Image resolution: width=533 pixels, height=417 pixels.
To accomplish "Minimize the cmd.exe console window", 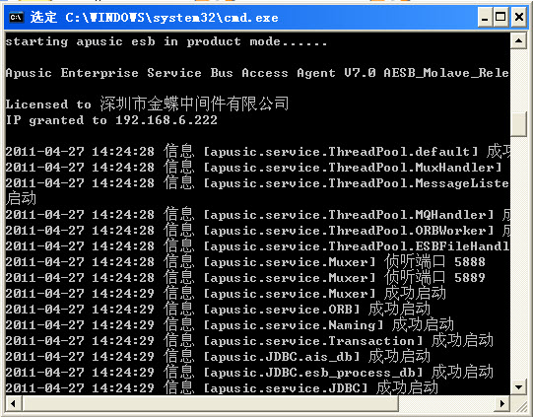I will click(x=485, y=17).
